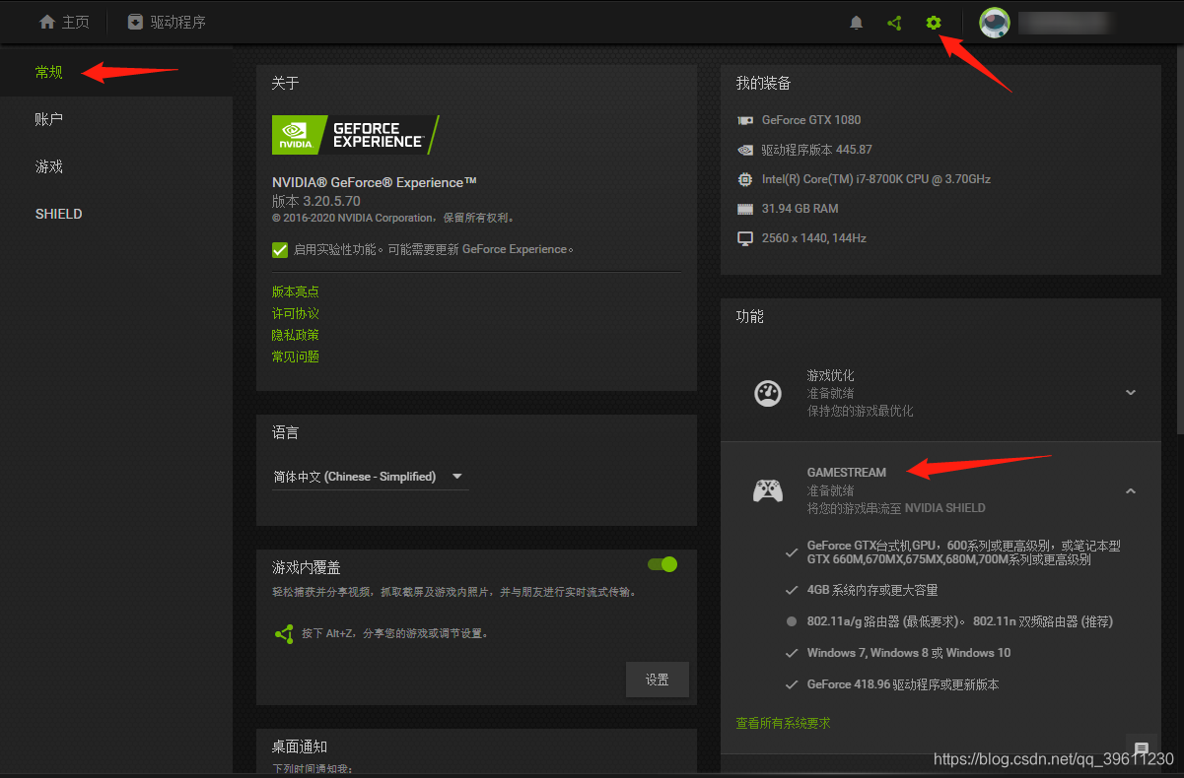Screen dimensions: 1184x778
Task: Click the 版本 3.20.5.70 text
Action: [316, 201]
